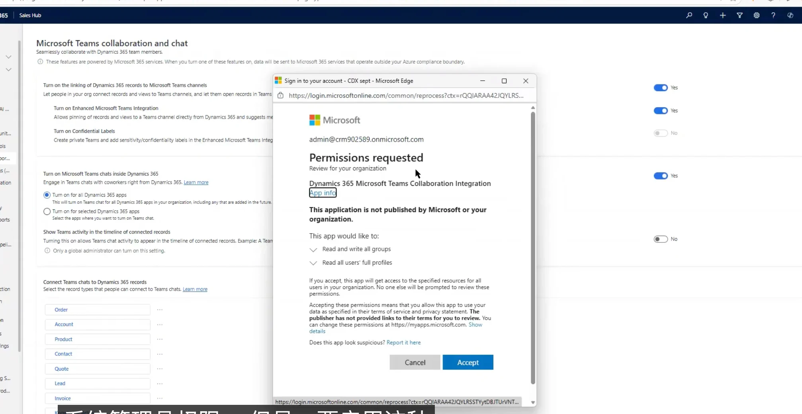The height and width of the screenshot is (414, 802).
Task: Open the ellipsis menu next to Lead
Action: (160, 383)
